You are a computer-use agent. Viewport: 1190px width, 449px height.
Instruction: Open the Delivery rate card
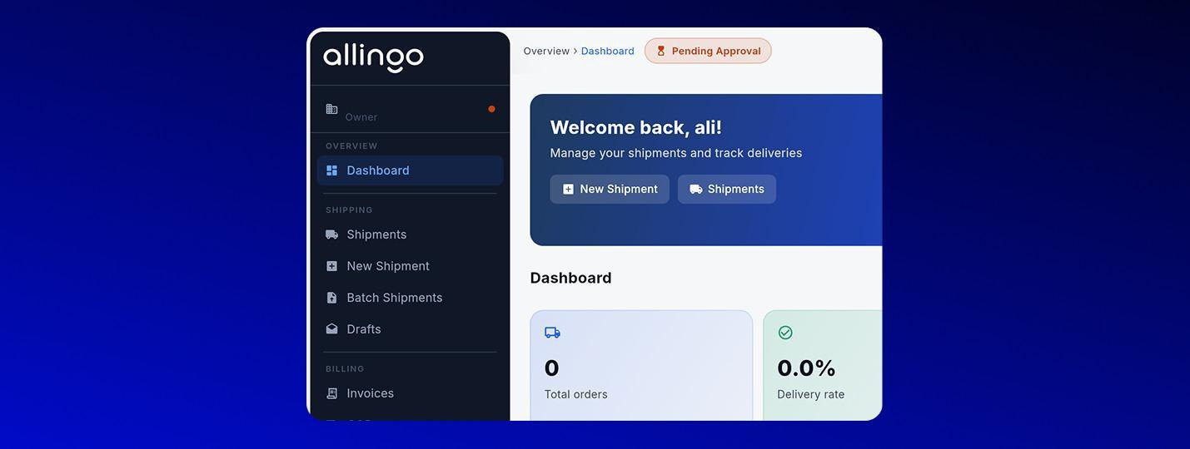823,366
